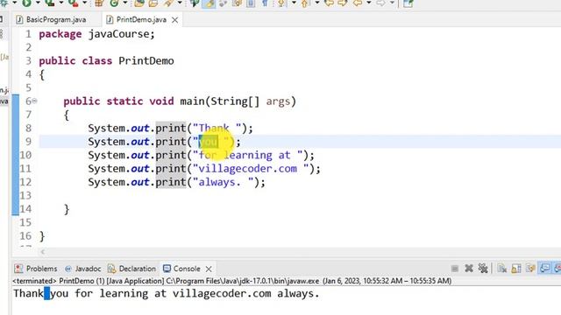Open the dropdown arrow beside External Tools

85,3
